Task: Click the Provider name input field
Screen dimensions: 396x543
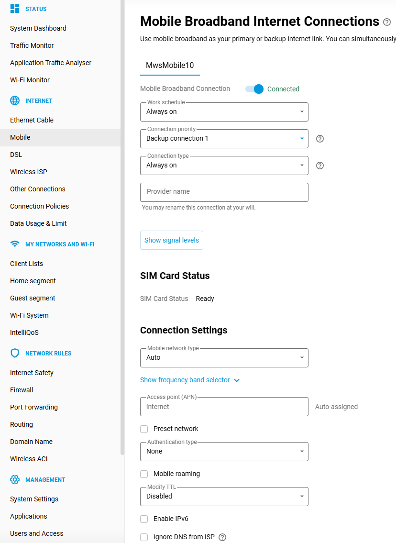Action: [224, 192]
